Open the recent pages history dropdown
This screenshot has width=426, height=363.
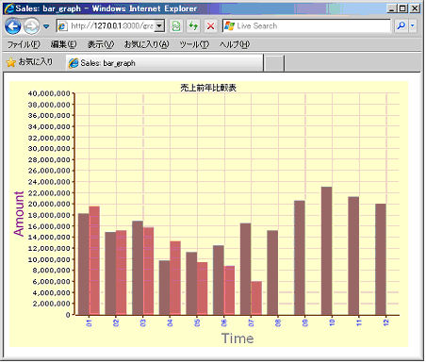point(46,26)
